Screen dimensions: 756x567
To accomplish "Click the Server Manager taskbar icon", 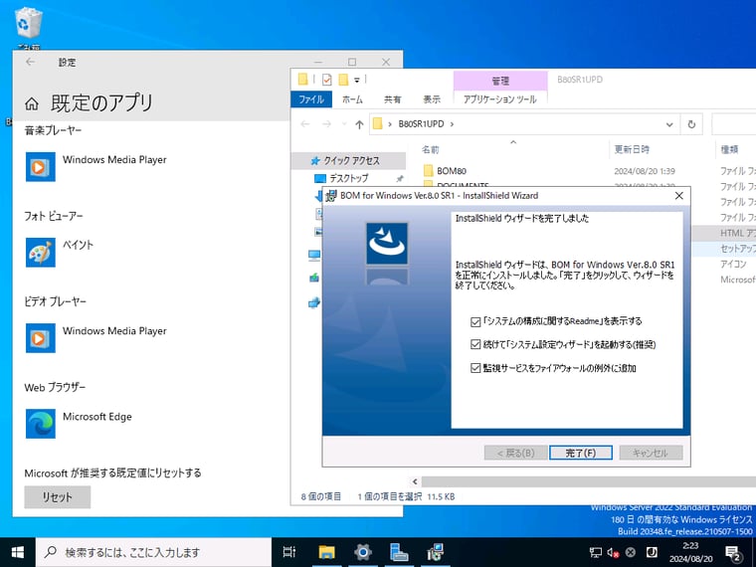I will (x=399, y=552).
